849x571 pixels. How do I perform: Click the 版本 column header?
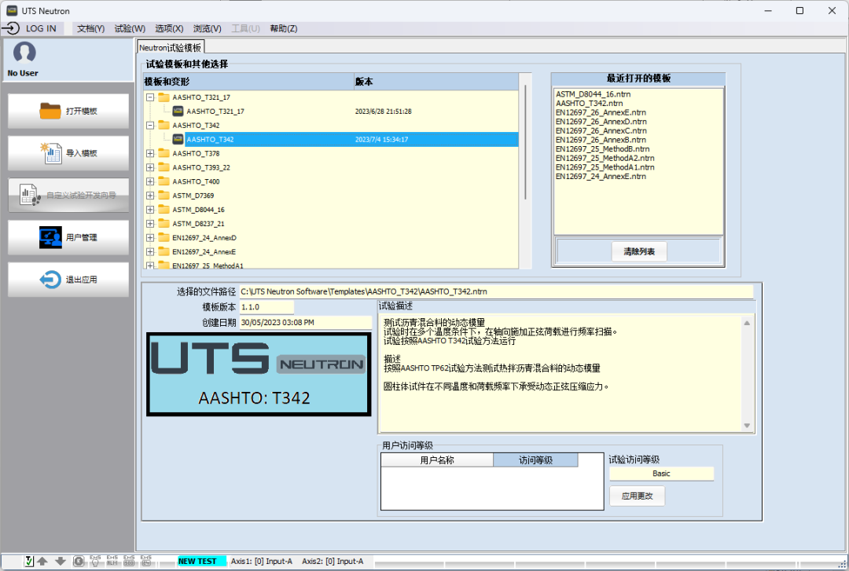pyautogui.click(x=436, y=82)
